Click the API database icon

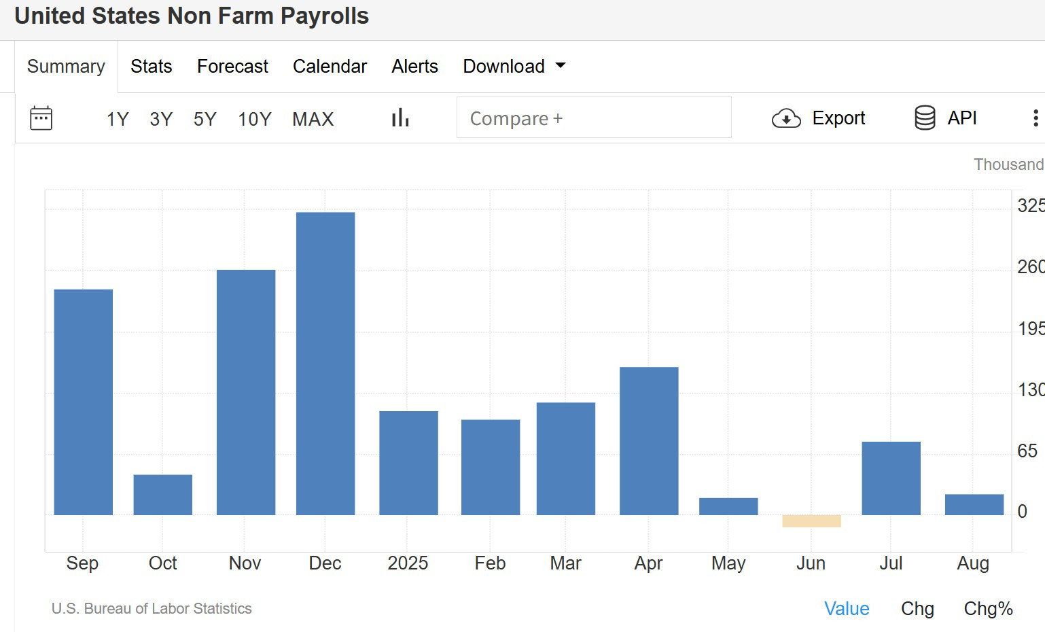coord(925,118)
